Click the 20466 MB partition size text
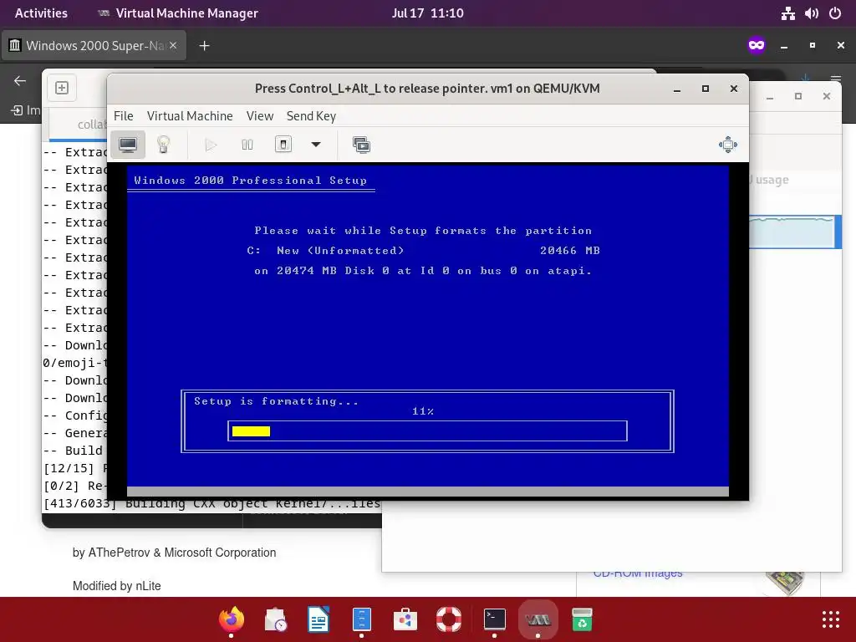 click(569, 251)
